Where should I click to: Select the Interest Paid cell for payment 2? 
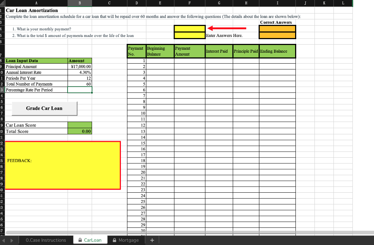click(x=219, y=67)
